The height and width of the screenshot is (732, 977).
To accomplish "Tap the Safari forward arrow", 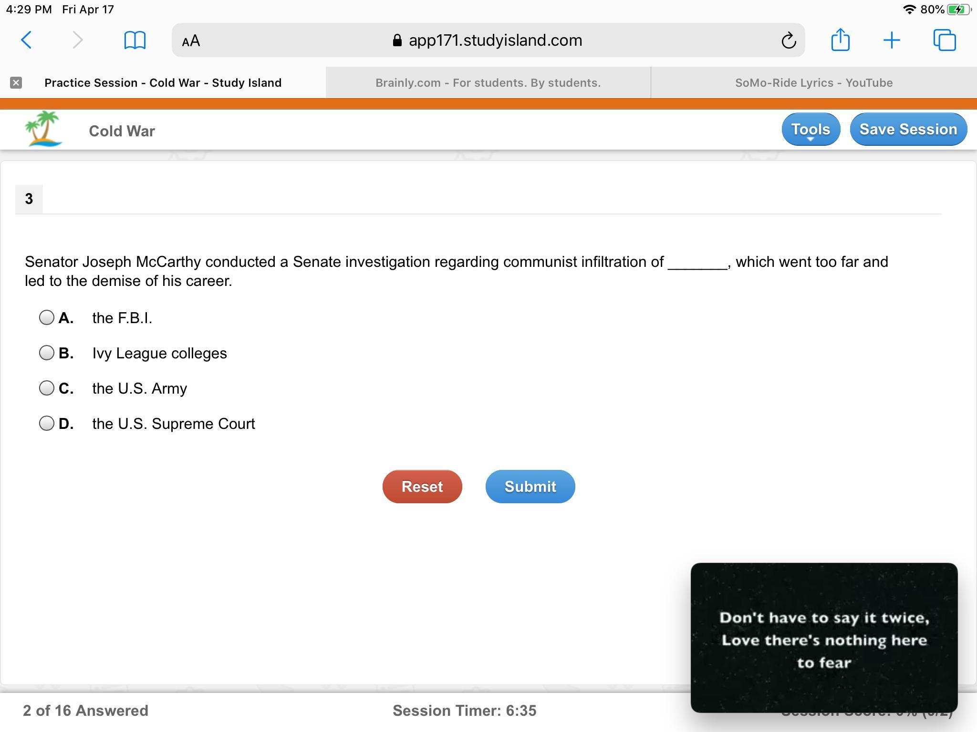I will coord(78,40).
